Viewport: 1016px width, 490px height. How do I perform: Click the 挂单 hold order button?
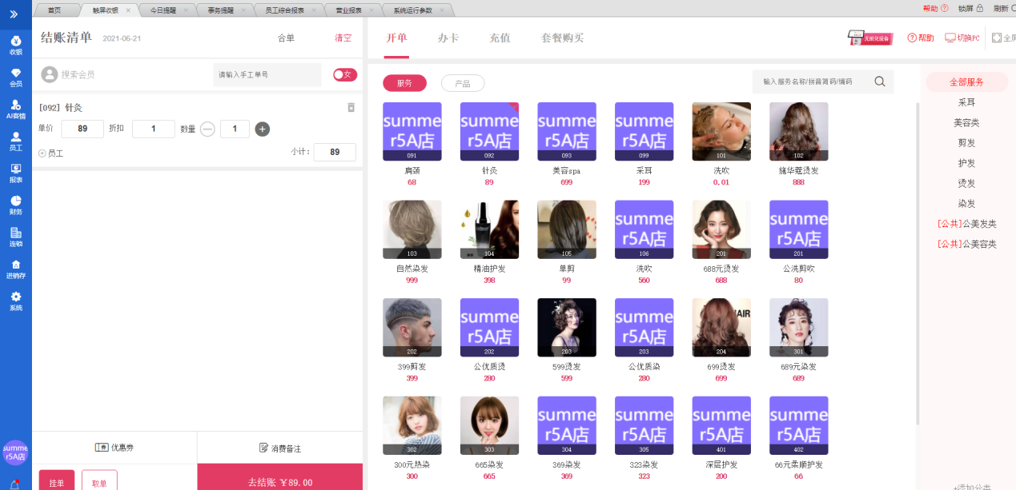57,482
